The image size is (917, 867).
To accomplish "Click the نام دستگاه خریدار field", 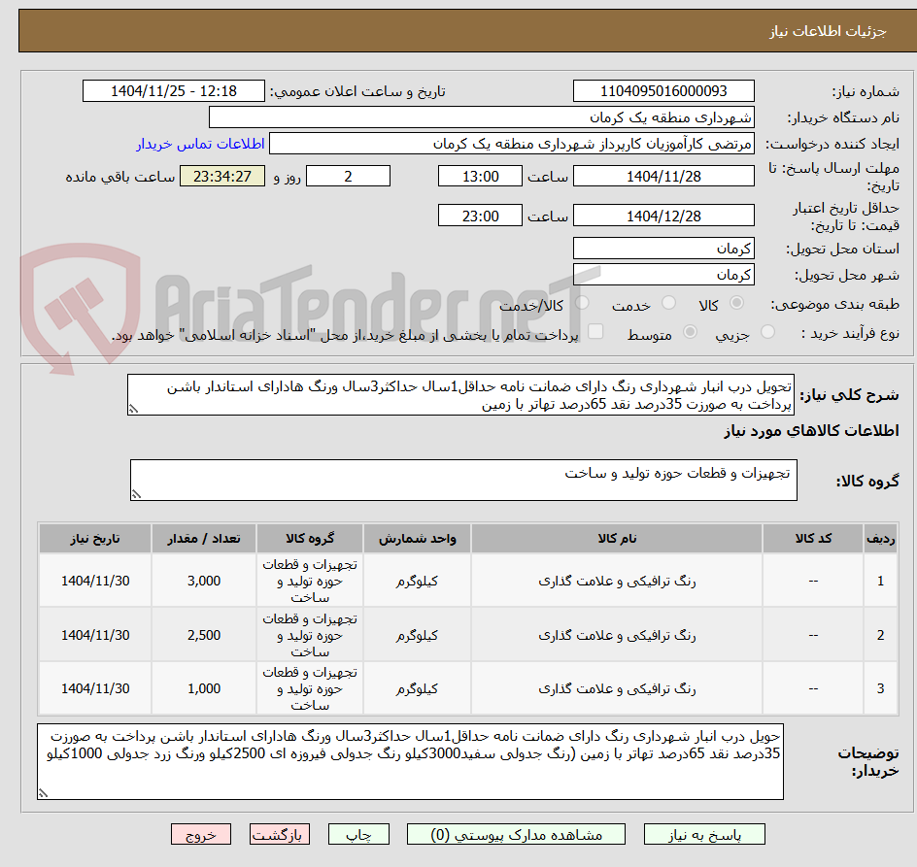I will pos(481,117).
